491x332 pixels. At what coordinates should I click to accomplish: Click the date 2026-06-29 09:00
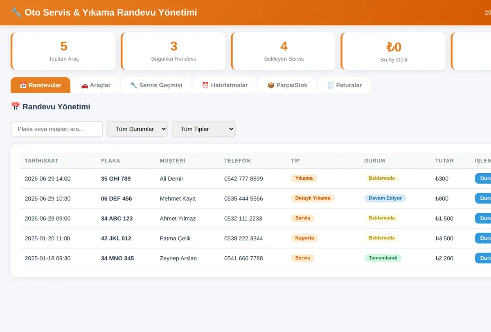47,218
